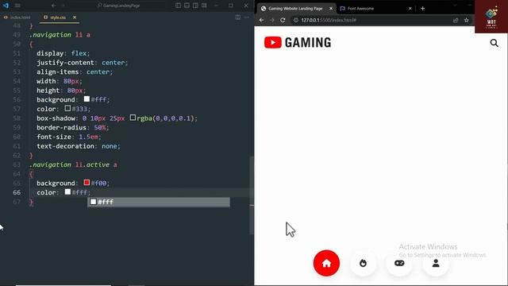The image size is (508, 286).
Task: Open color picker for line 66 #fff swatch
Action: pyautogui.click(x=67, y=192)
